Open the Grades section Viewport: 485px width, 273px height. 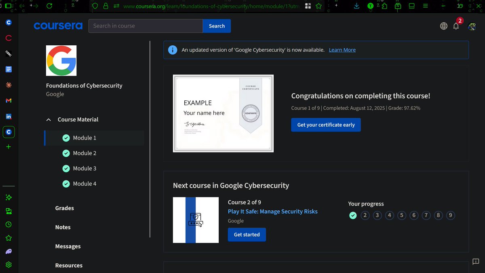pyautogui.click(x=65, y=208)
